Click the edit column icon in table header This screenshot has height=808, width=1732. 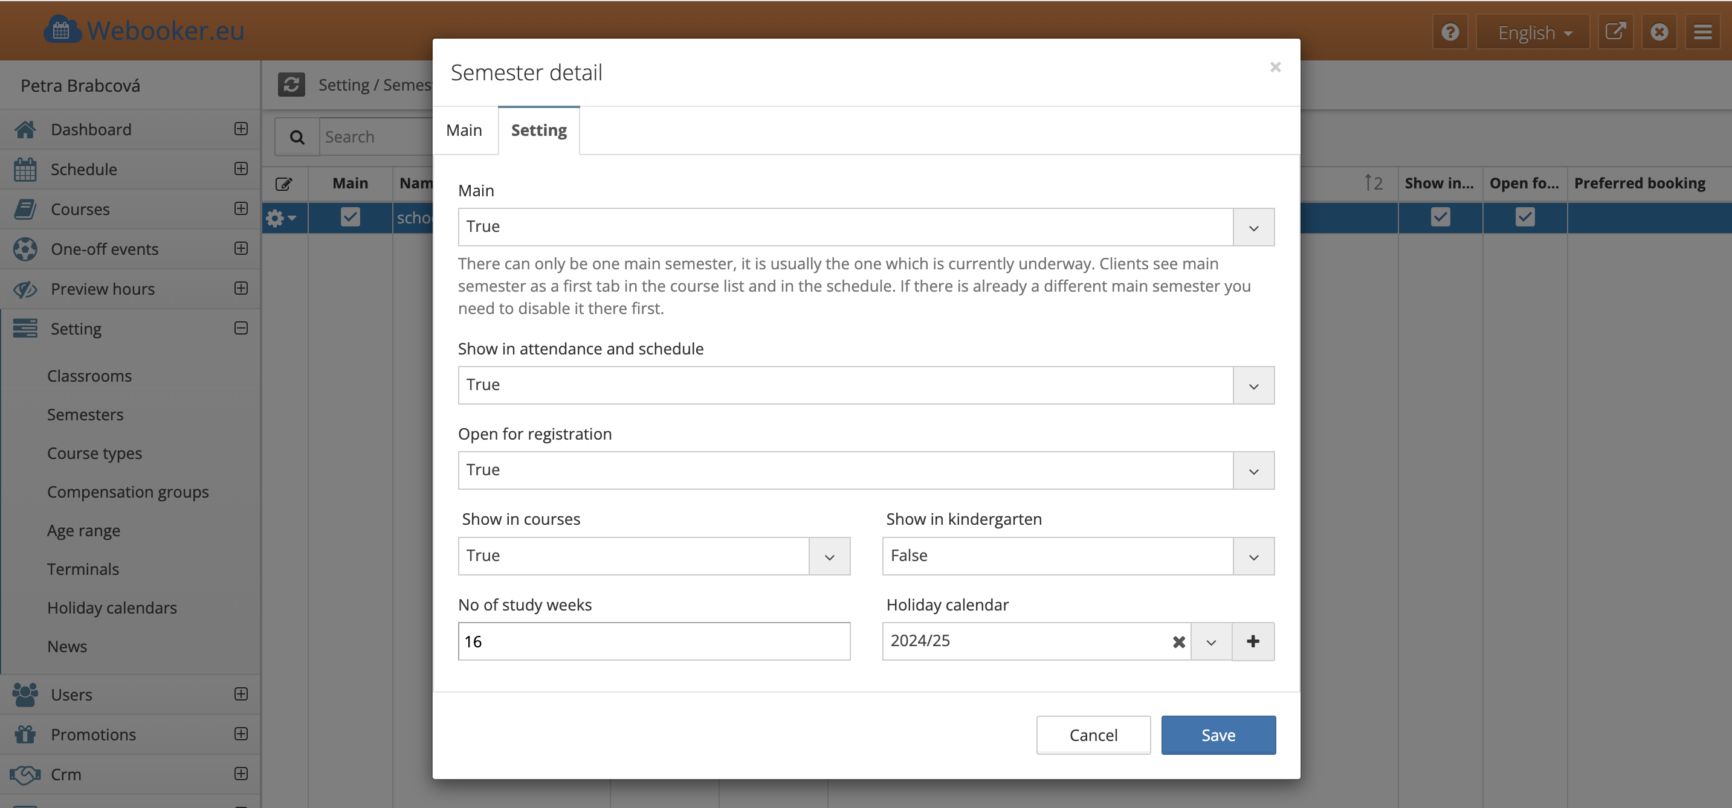click(x=284, y=184)
